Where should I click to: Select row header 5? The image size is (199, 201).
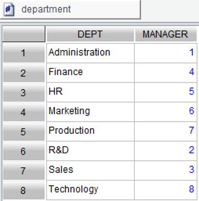pos(24,132)
